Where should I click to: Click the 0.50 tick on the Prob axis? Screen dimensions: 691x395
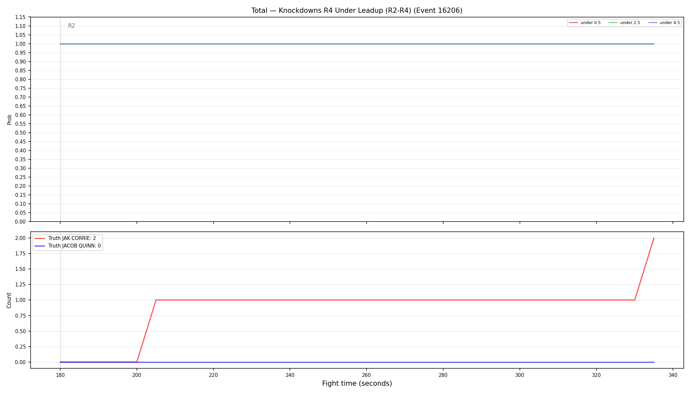(x=20, y=133)
